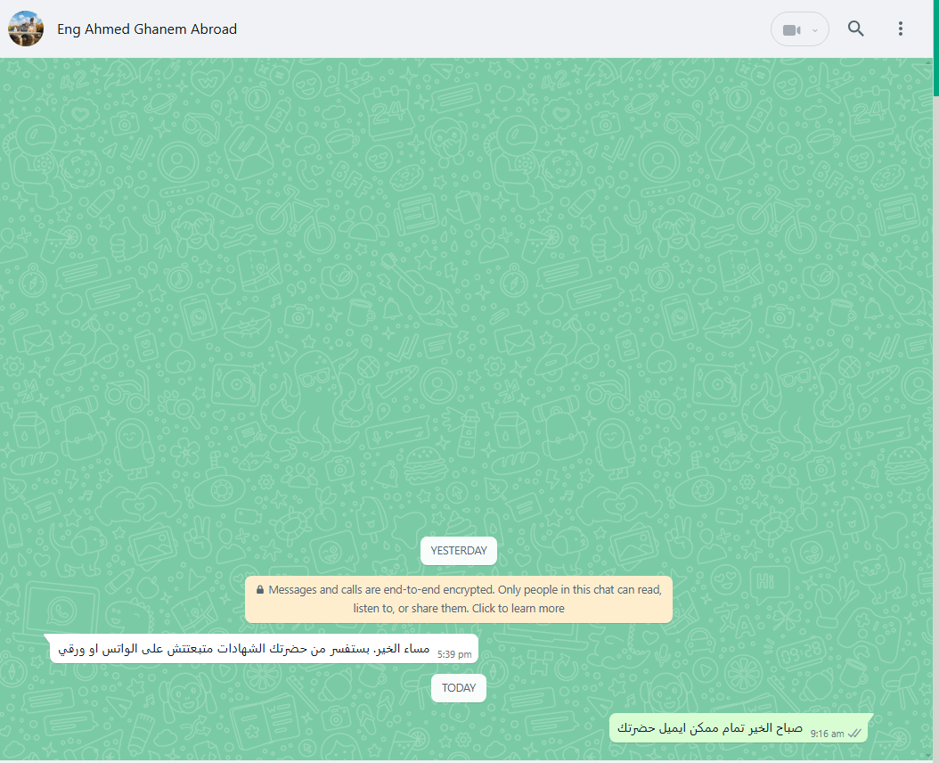
Task: Click the 5:39 pm timestamp
Action: pyautogui.click(x=454, y=654)
